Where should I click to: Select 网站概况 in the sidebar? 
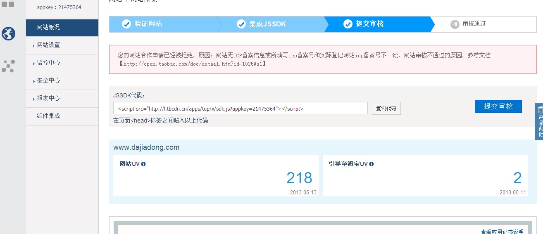62,27
